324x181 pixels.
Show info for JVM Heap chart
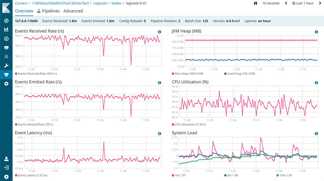point(316,32)
